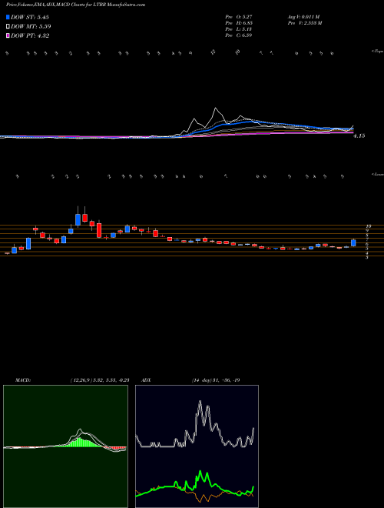Click the green MACD histogram chart
Viewport: 384px width, 508px height.
coord(65,446)
